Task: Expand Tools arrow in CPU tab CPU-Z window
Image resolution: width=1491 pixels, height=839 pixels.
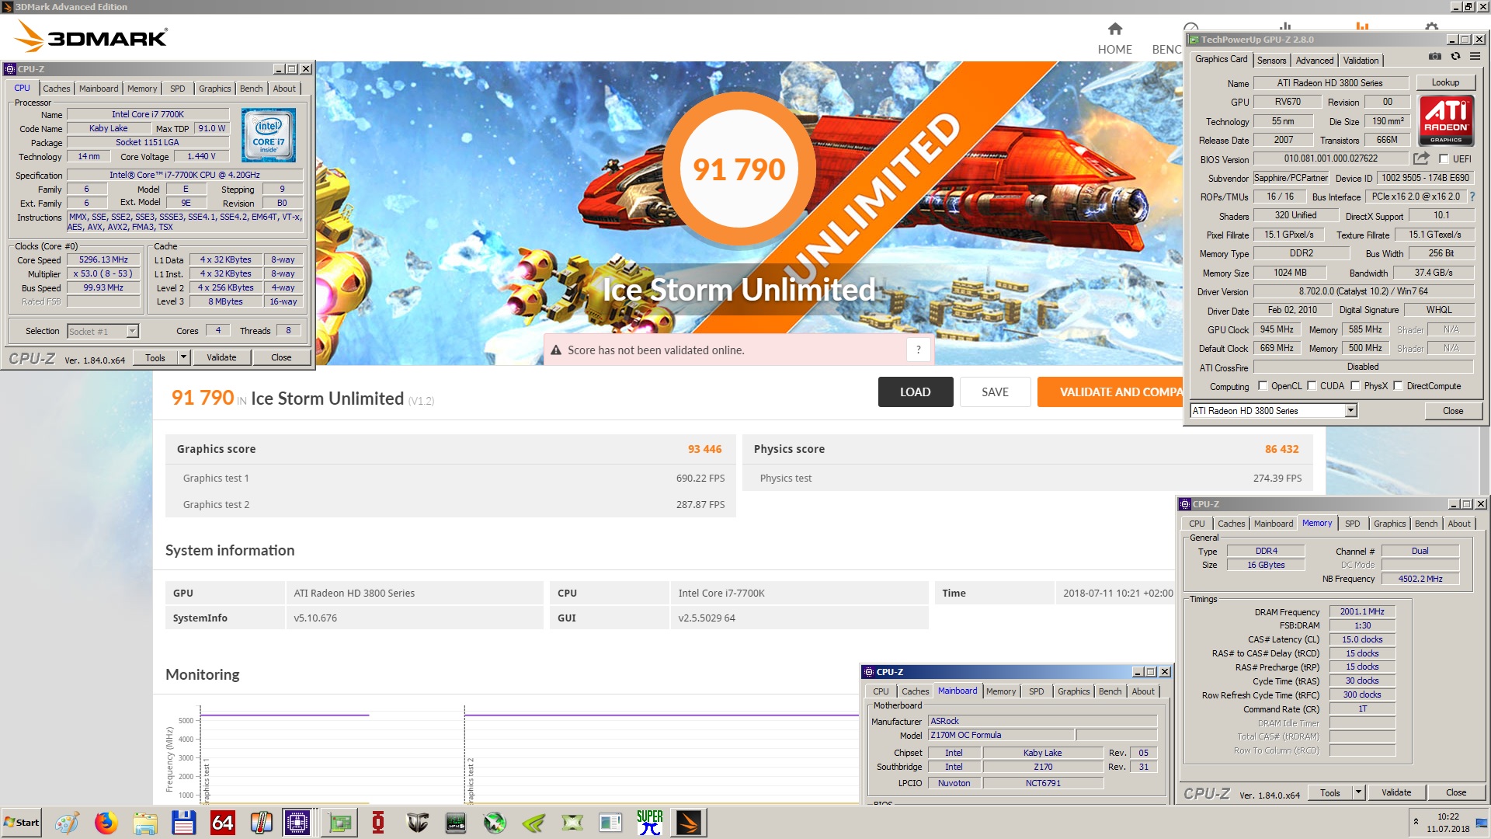Action: click(x=183, y=358)
